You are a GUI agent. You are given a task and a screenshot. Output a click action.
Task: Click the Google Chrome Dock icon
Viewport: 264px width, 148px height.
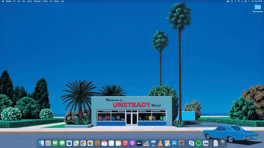click(83, 143)
